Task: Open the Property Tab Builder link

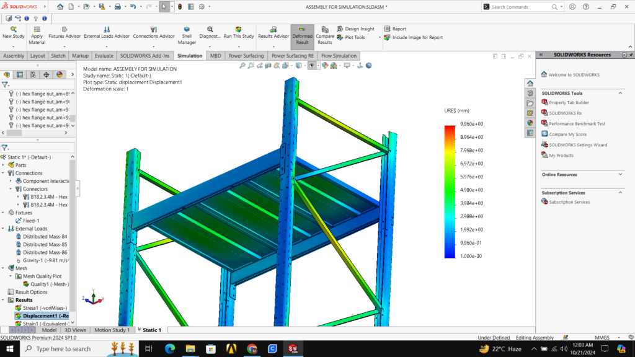Action: (569, 102)
